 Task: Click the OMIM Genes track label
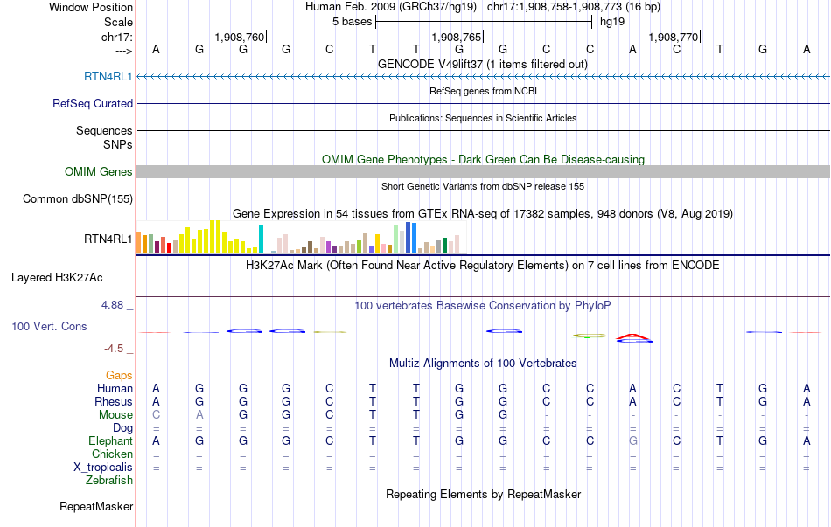coord(99,171)
